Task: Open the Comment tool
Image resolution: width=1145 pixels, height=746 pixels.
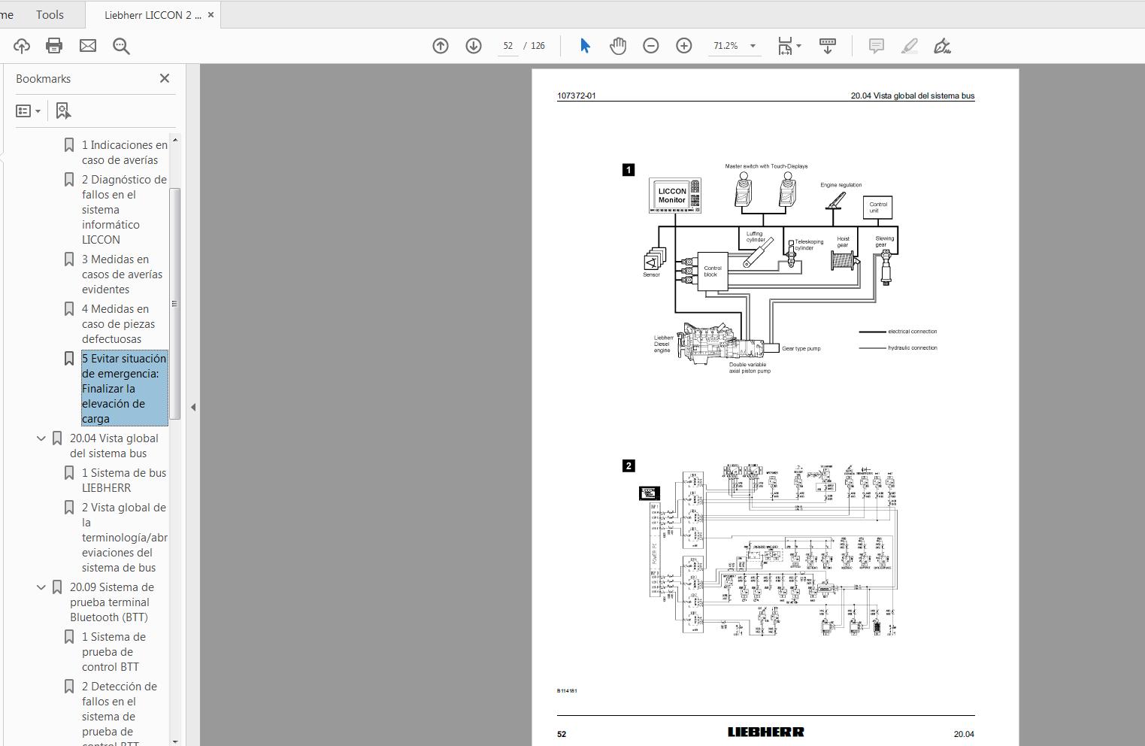Action: pyautogui.click(x=875, y=46)
